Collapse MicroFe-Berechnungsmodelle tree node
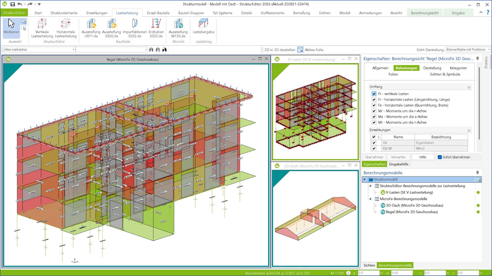 click(x=370, y=199)
